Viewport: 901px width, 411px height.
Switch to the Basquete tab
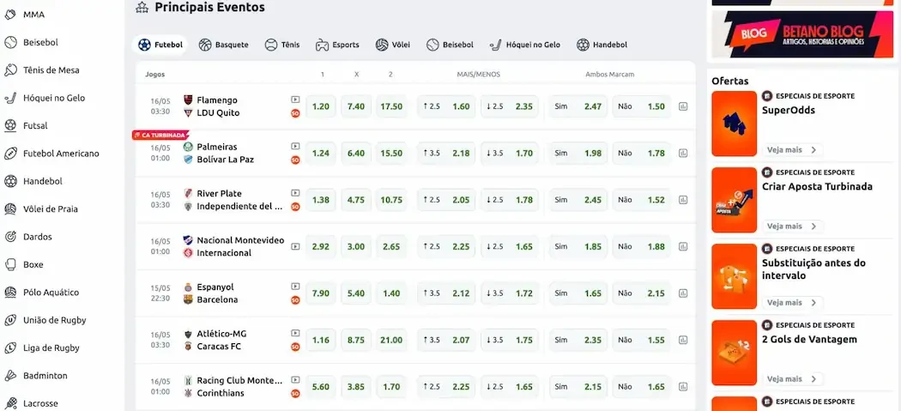[223, 45]
